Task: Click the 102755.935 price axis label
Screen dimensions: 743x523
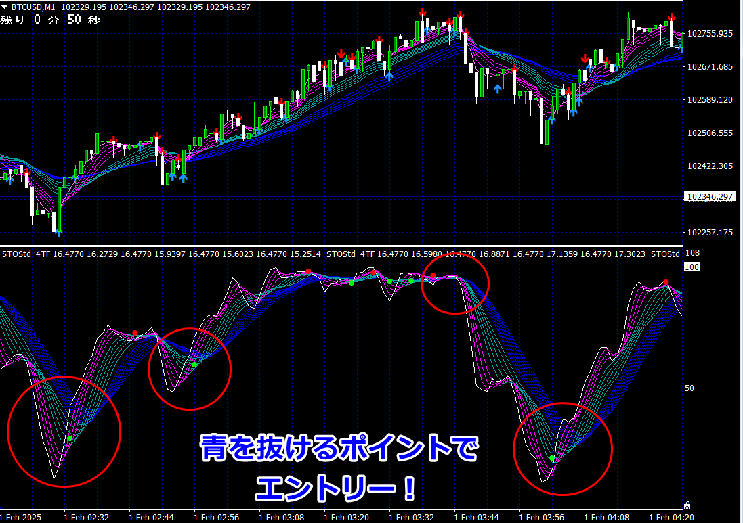Action: tap(710, 34)
